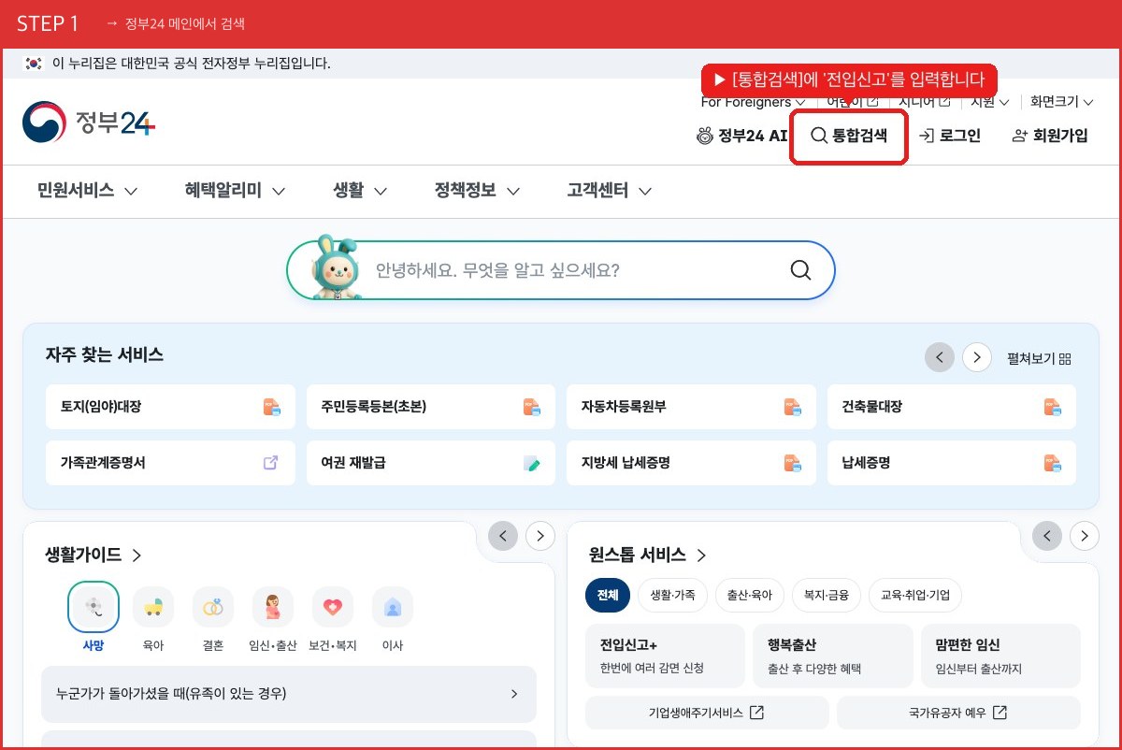The width and height of the screenshot is (1122, 750).
Task: Click the 정부24 logo
Action: (89, 123)
